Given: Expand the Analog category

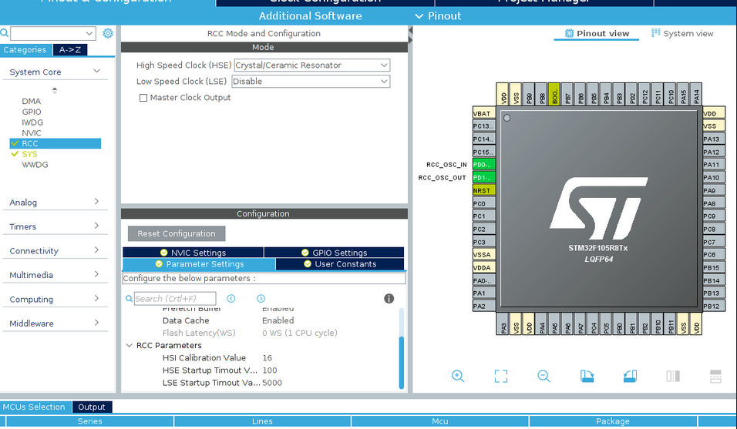Looking at the screenshot, I should pyautogui.click(x=96, y=202).
